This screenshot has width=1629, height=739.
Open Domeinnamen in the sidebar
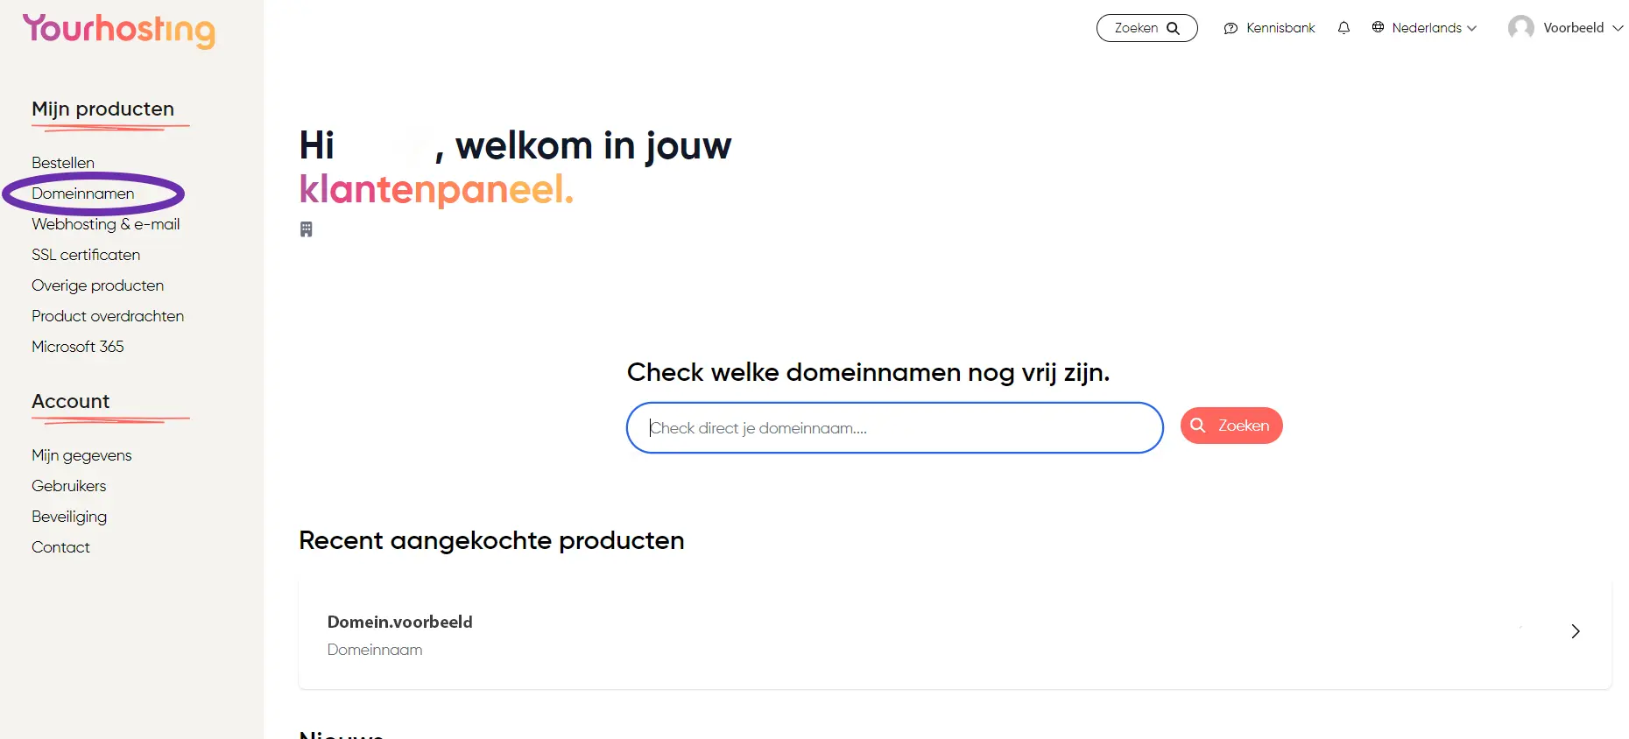point(83,194)
